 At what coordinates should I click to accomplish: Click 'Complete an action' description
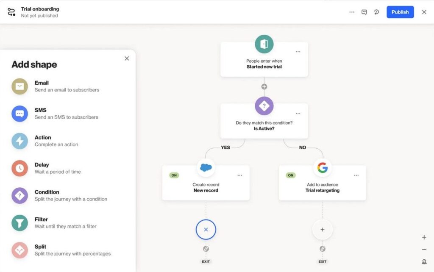coord(56,144)
